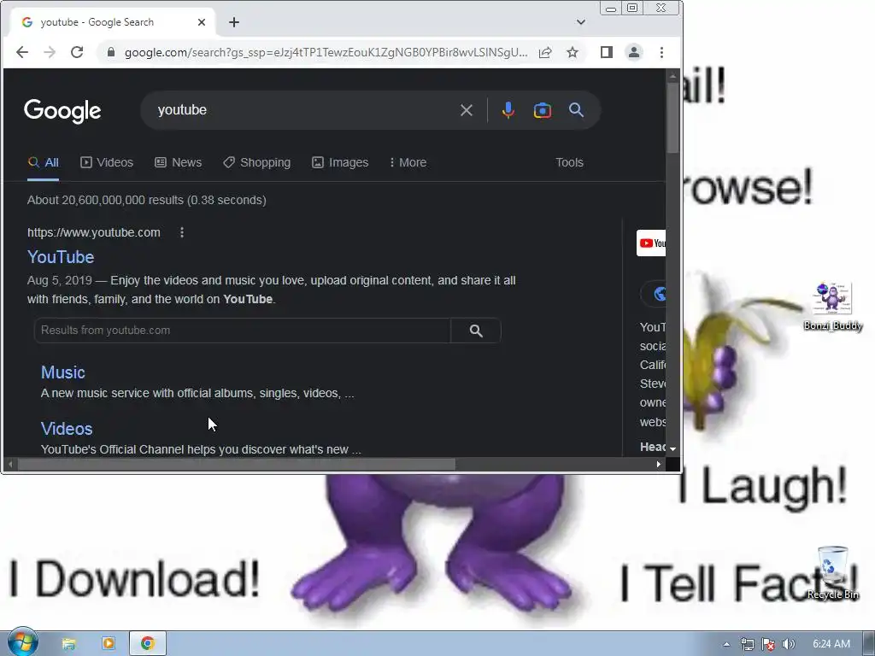Open the Action Center flag icon
Image resolution: width=875 pixels, height=656 pixels.
(768, 644)
